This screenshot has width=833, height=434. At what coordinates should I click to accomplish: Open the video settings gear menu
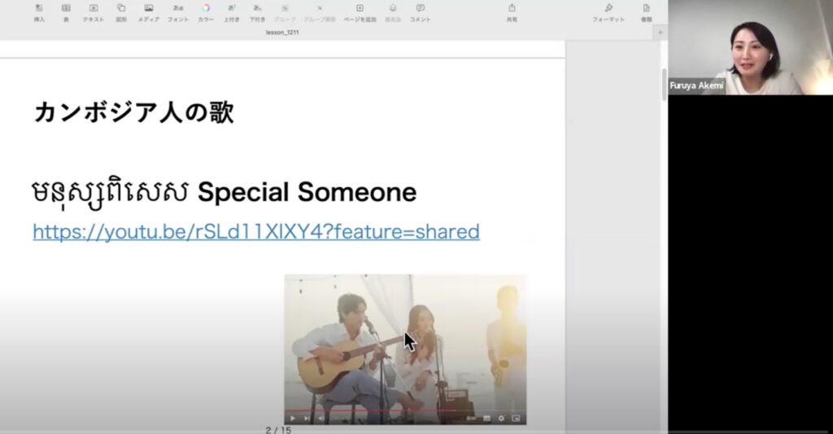click(501, 419)
